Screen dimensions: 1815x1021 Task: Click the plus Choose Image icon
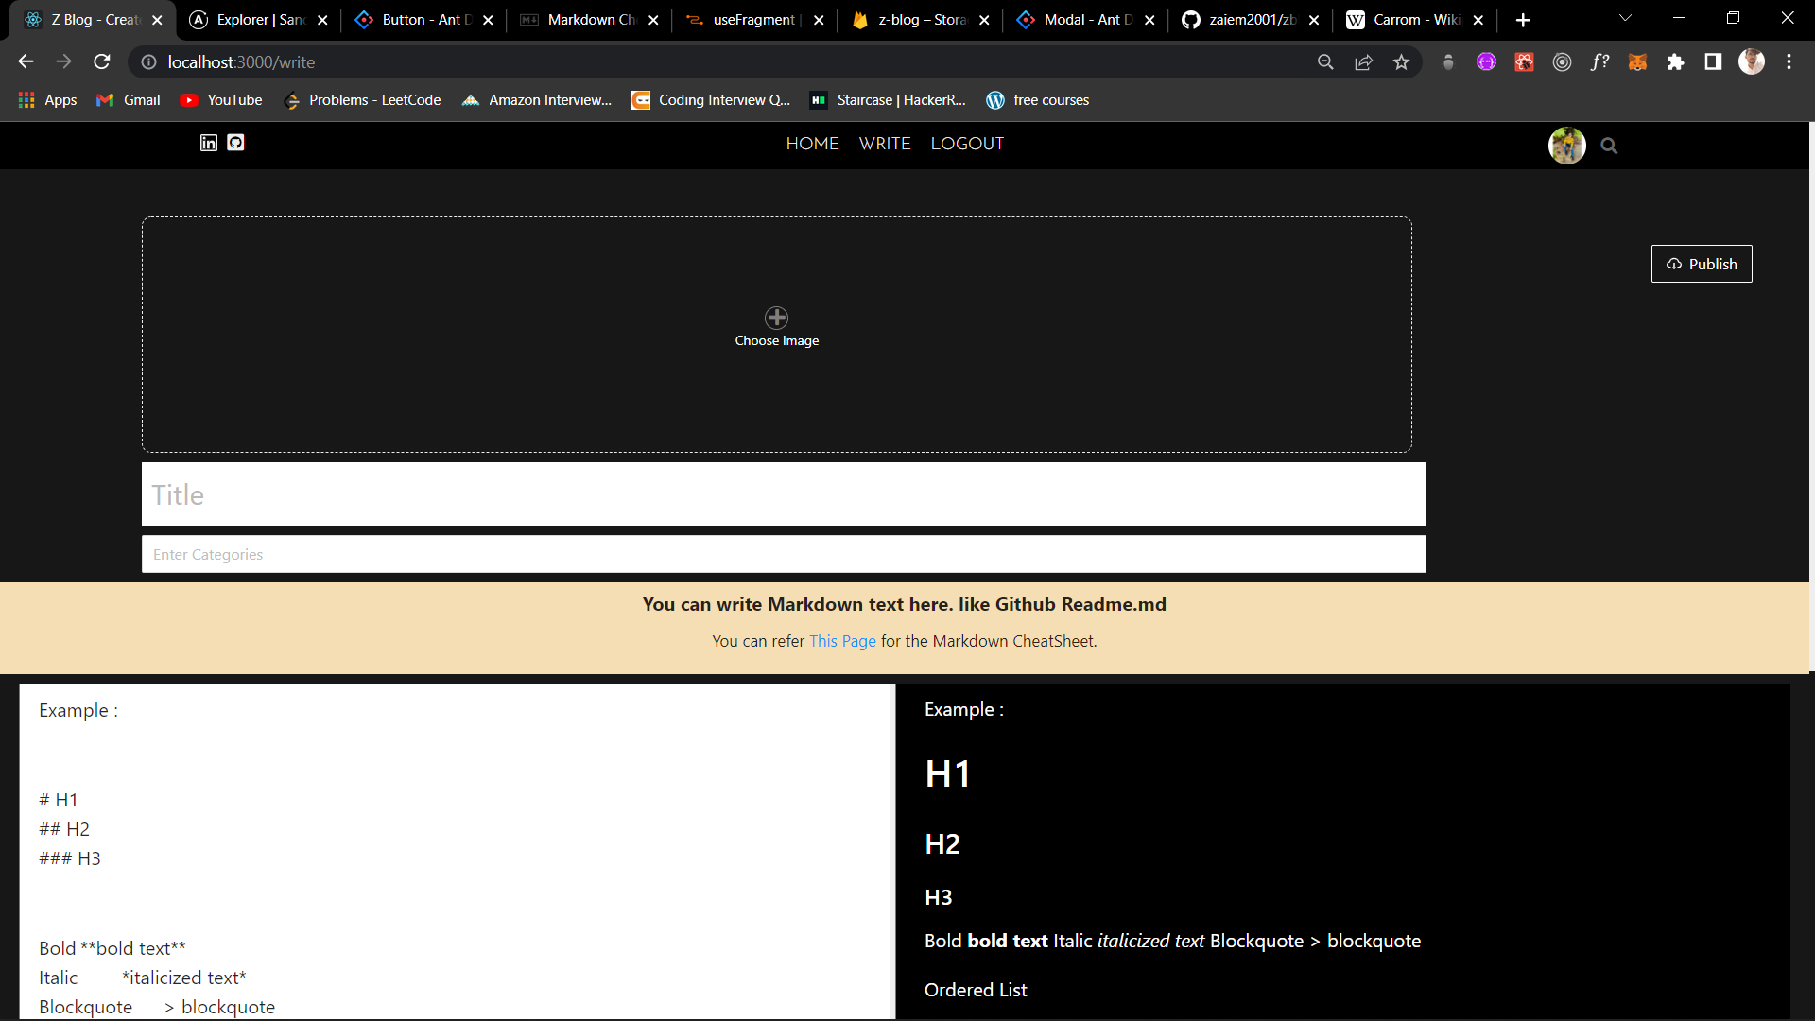(776, 318)
